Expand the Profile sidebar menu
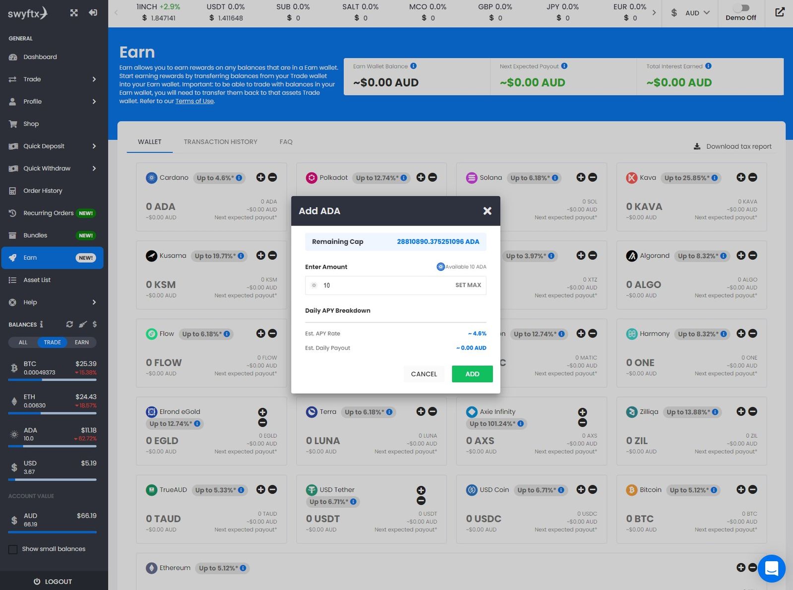793x590 pixels. click(54, 102)
